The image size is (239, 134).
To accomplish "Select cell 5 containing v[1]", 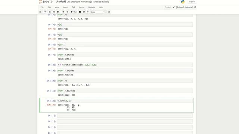I will point(125,35).
